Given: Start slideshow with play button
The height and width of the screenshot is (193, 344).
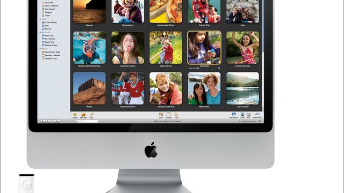Looking at the screenshot, I should coord(58,121).
